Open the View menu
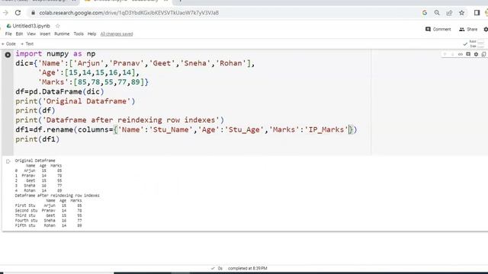Screen dimensions: 488x274 click(31, 33)
